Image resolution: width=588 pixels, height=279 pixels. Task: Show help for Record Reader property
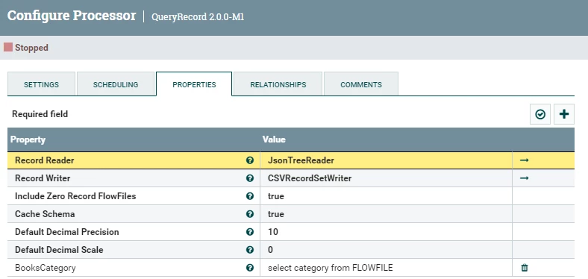pos(250,160)
